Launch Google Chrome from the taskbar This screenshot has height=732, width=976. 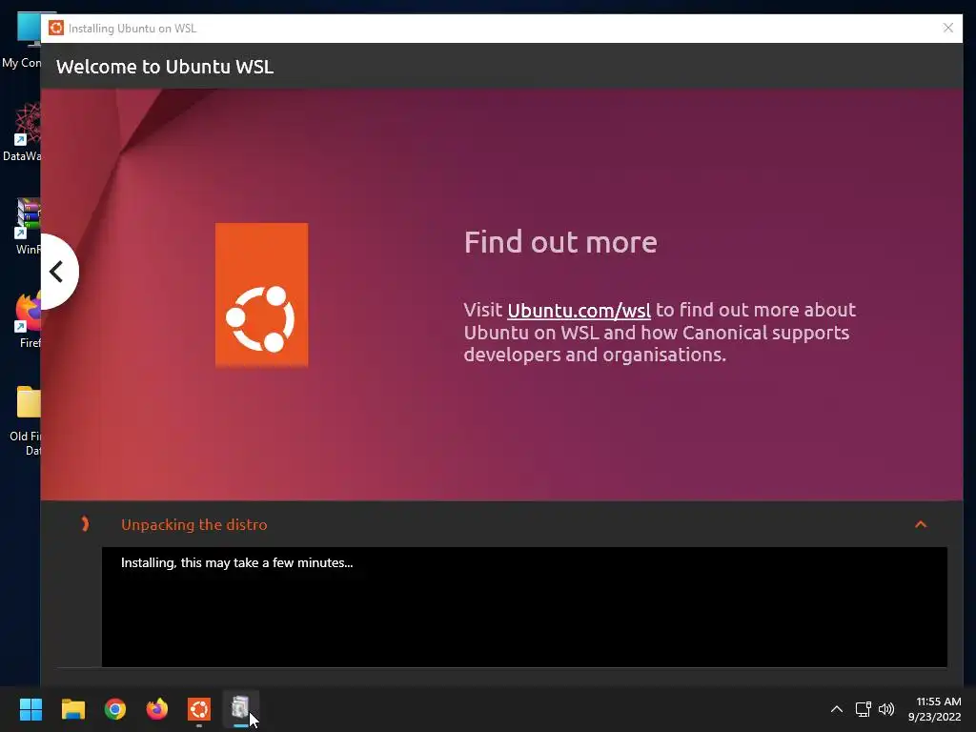[x=115, y=709]
